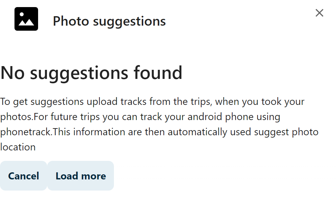
Task: Click the word 'suggestions' in the dialog title
Action: click(x=129, y=22)
